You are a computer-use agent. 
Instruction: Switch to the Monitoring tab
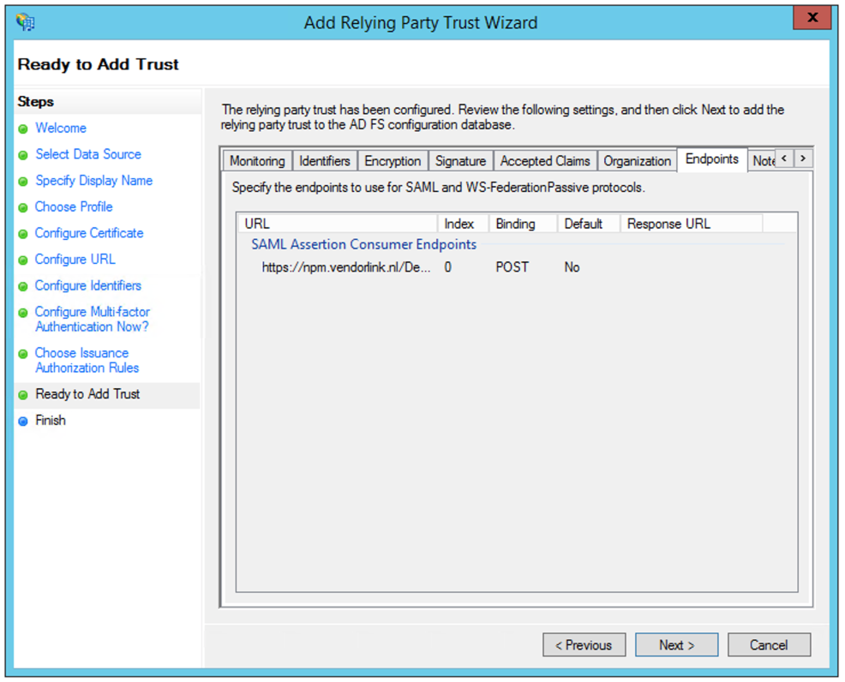click(x=258, y=160)
